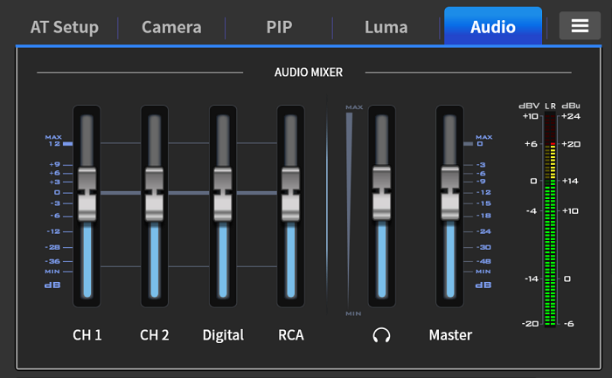Viewport: 612px width, 378px height.
Task: Click the Master label text
Action: [450, 335]
